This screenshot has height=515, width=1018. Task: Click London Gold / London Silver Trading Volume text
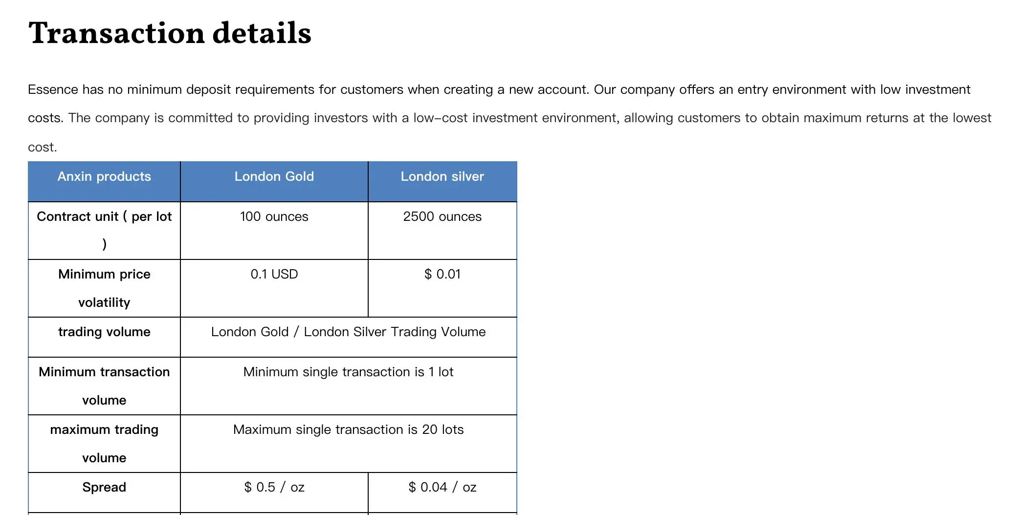349,332
